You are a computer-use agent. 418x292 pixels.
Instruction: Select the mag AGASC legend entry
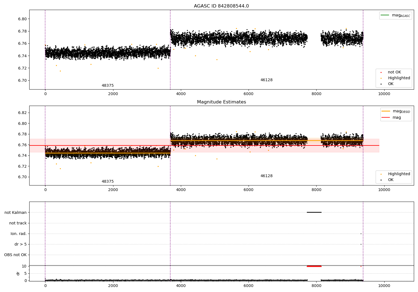point(396,15)
